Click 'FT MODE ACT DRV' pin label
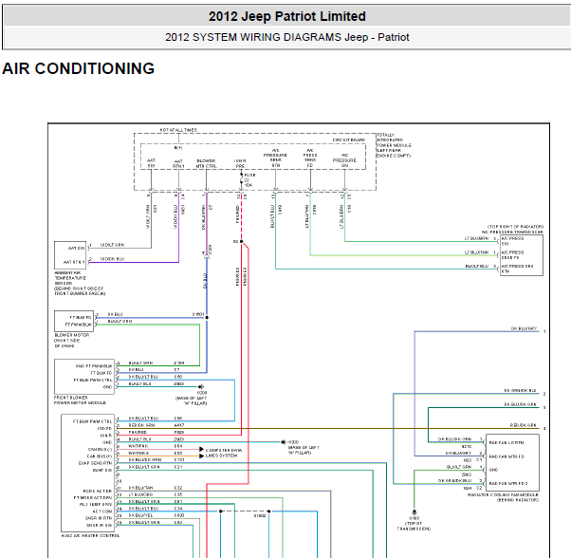 pyautogui.click(x=93, y=497)
